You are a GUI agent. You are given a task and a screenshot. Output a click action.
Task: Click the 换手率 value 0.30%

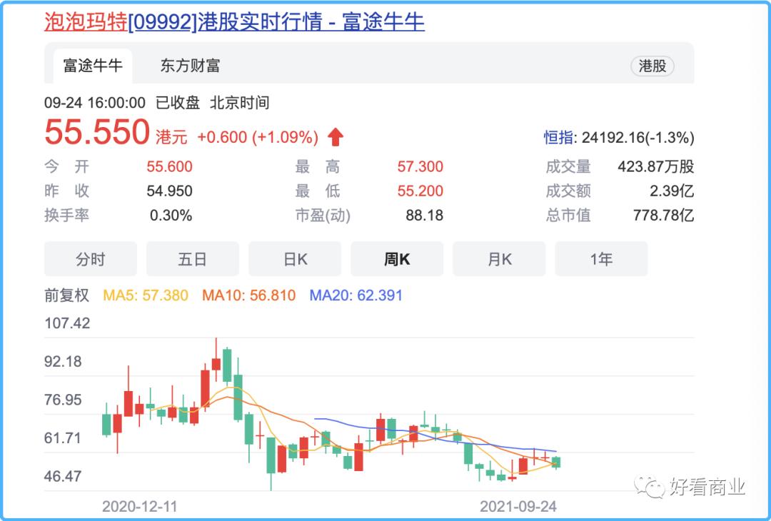171,216
